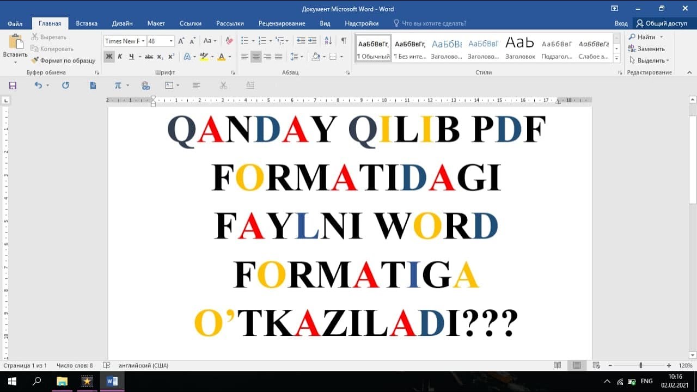Switch to the Вставка tab

(x=87, y=23)
